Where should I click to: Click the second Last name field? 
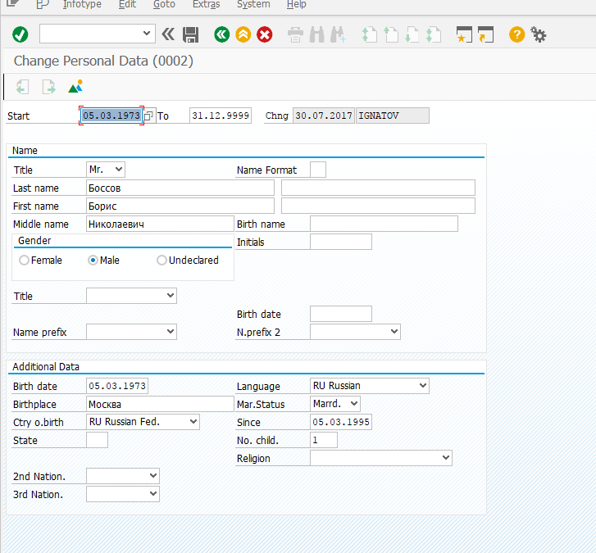[378, 188]
